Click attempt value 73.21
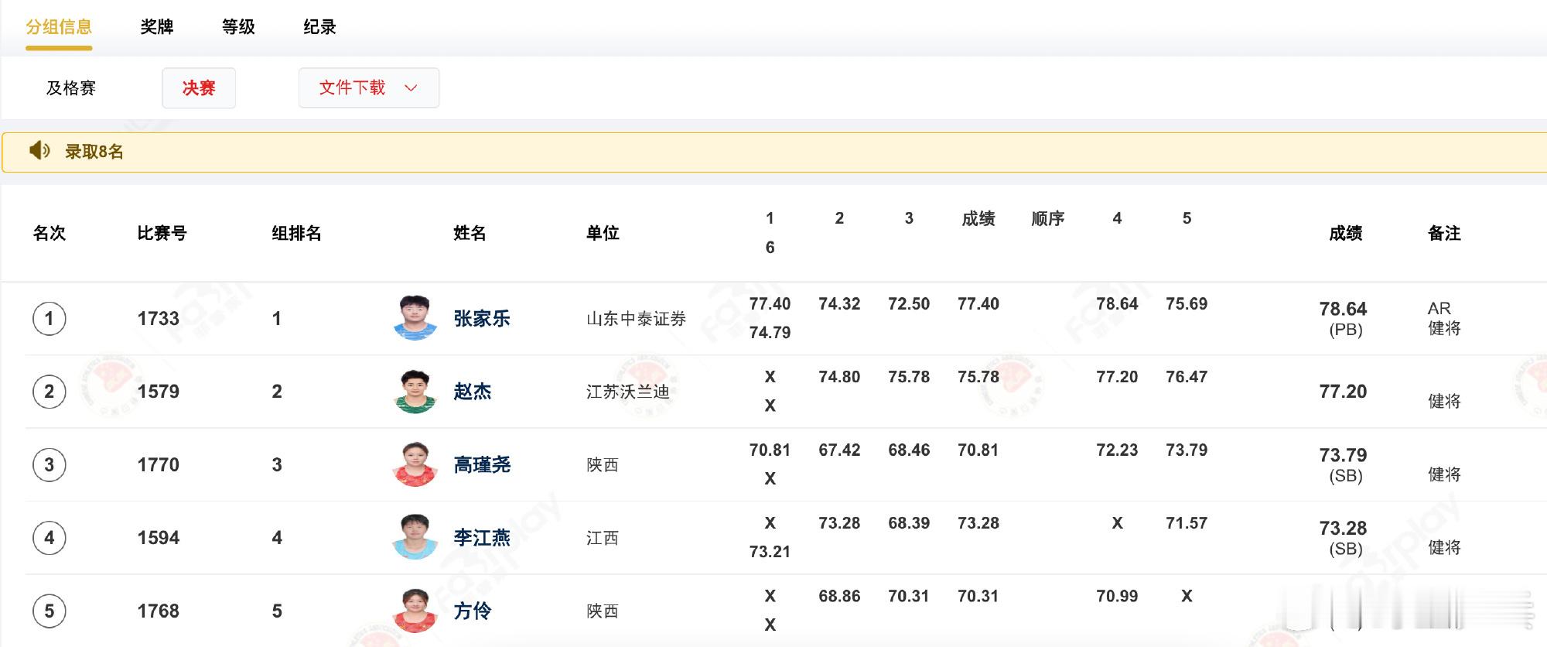Viewport: 1547px width, 647px height. (x=770, y=552)
